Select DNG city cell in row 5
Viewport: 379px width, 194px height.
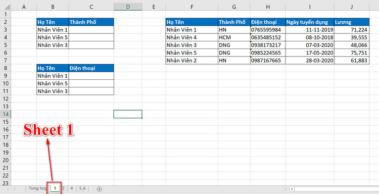234,45
